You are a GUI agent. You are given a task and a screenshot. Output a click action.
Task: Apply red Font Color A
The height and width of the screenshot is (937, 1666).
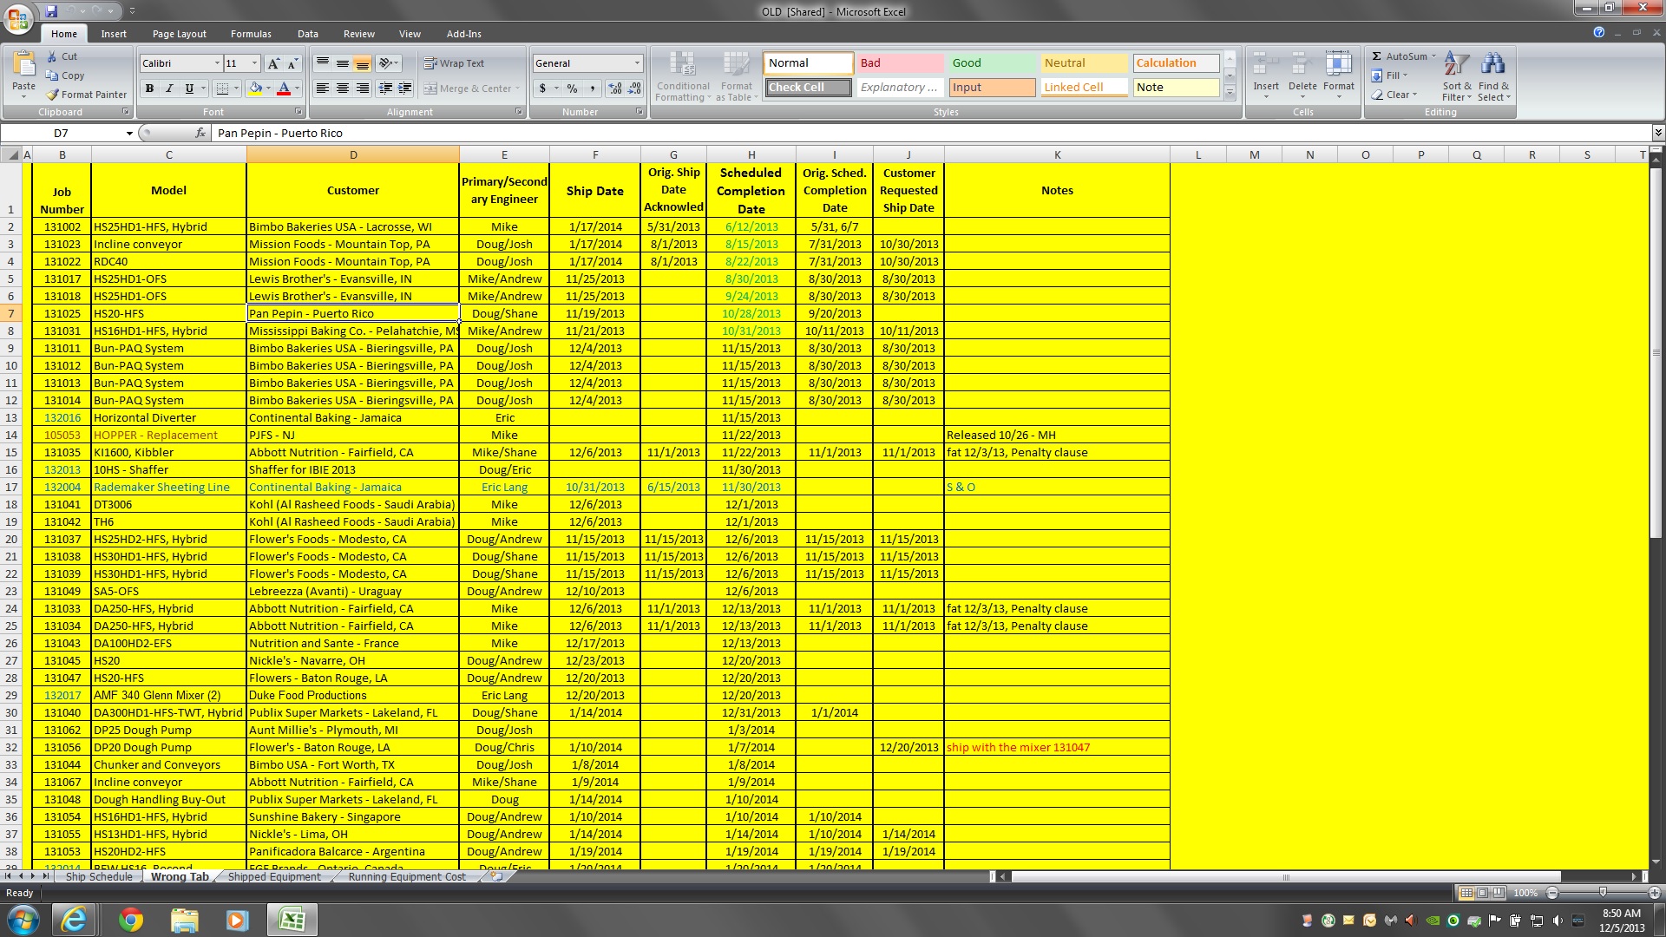tap(283, 88)
